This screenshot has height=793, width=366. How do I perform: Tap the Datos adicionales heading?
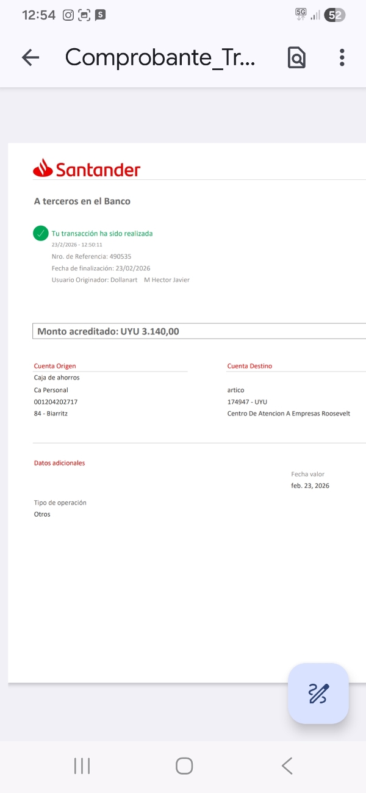[x=59, y=463]
